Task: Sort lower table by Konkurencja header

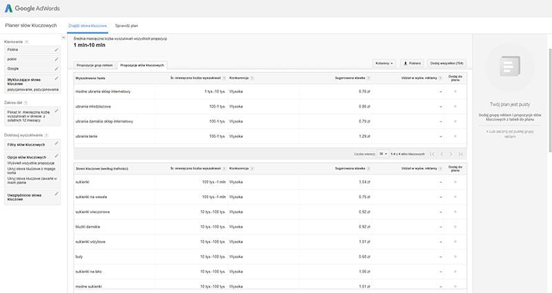Action: click(239, 168)
